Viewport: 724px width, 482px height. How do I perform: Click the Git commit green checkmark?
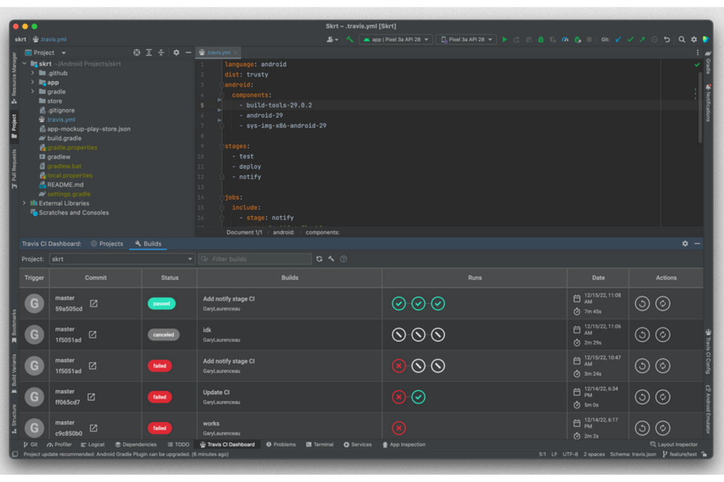pyautogui.click(x=630, y=40)
